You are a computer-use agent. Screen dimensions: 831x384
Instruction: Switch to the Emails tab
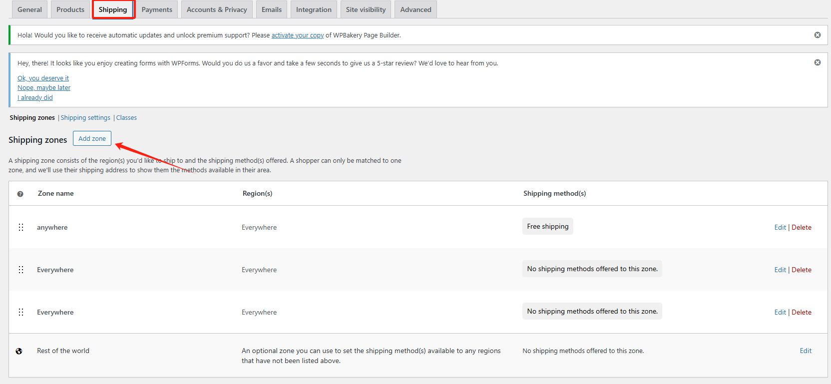point(272,9)
